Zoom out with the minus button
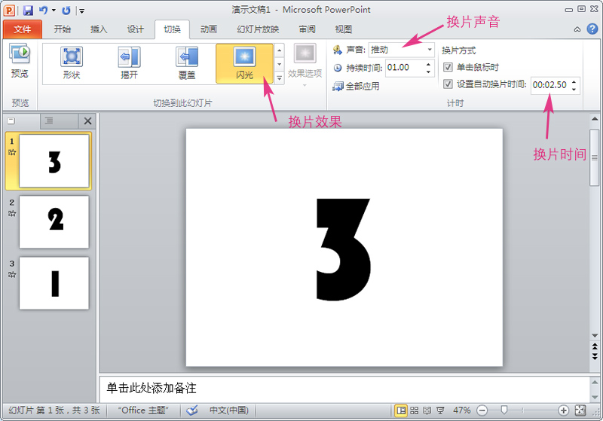This screenshot has height=421, width=603. (482, 410)
